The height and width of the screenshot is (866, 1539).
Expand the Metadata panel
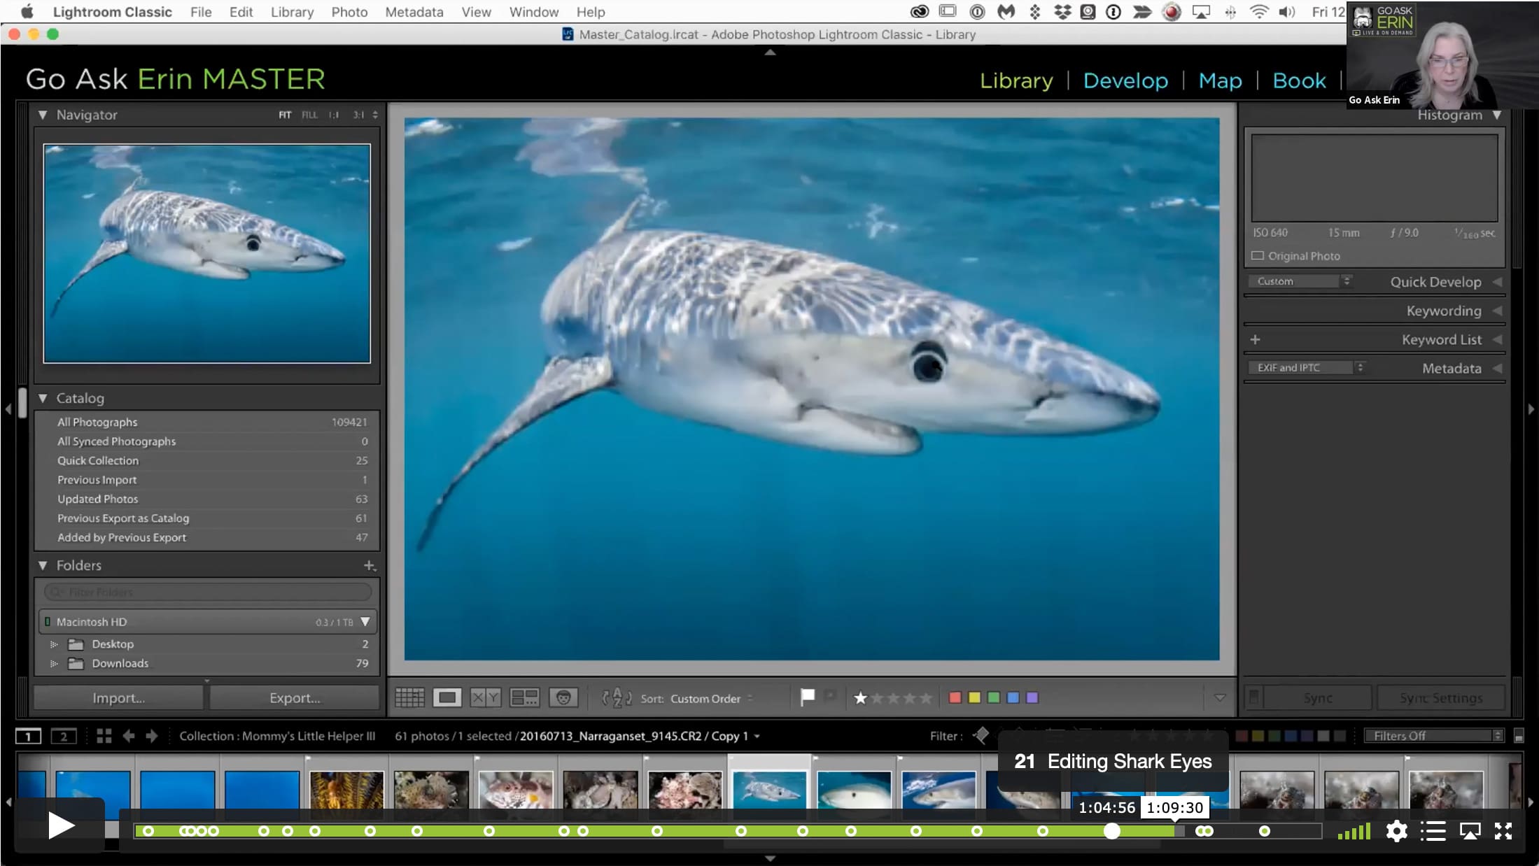[x=1498, y=368]
